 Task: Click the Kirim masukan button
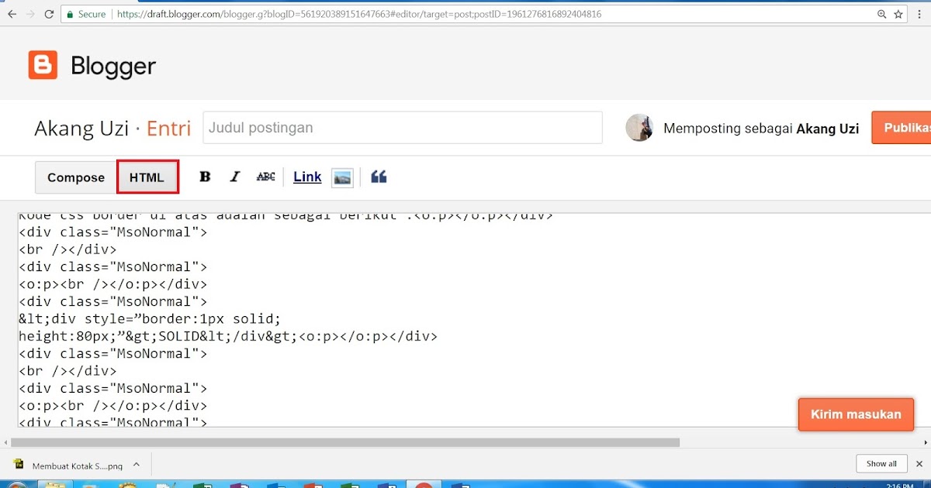coord(856,414)
